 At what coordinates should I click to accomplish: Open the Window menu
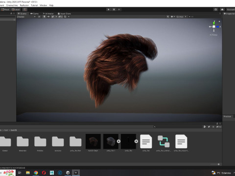point(43,5)
